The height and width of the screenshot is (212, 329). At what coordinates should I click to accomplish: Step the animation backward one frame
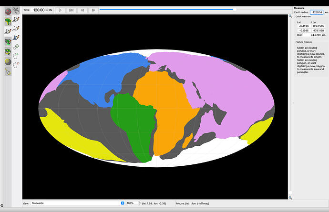coord(82,10)
